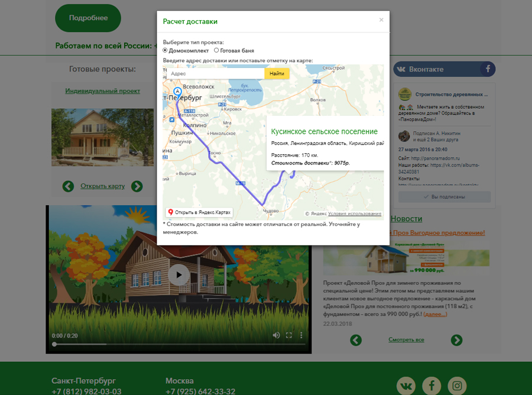Viewport: 532px width, 395px height.
Task: Click the 990 000 руб news banner
Action: coord(406,258)
